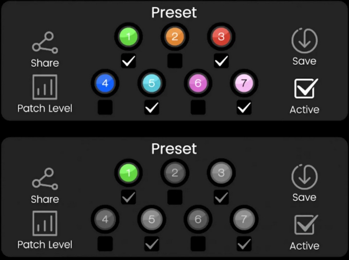The image size is (349, 260).
Task: Click the Share icon in the top panel
Action: pyautogui.click(x=45, y=43)
